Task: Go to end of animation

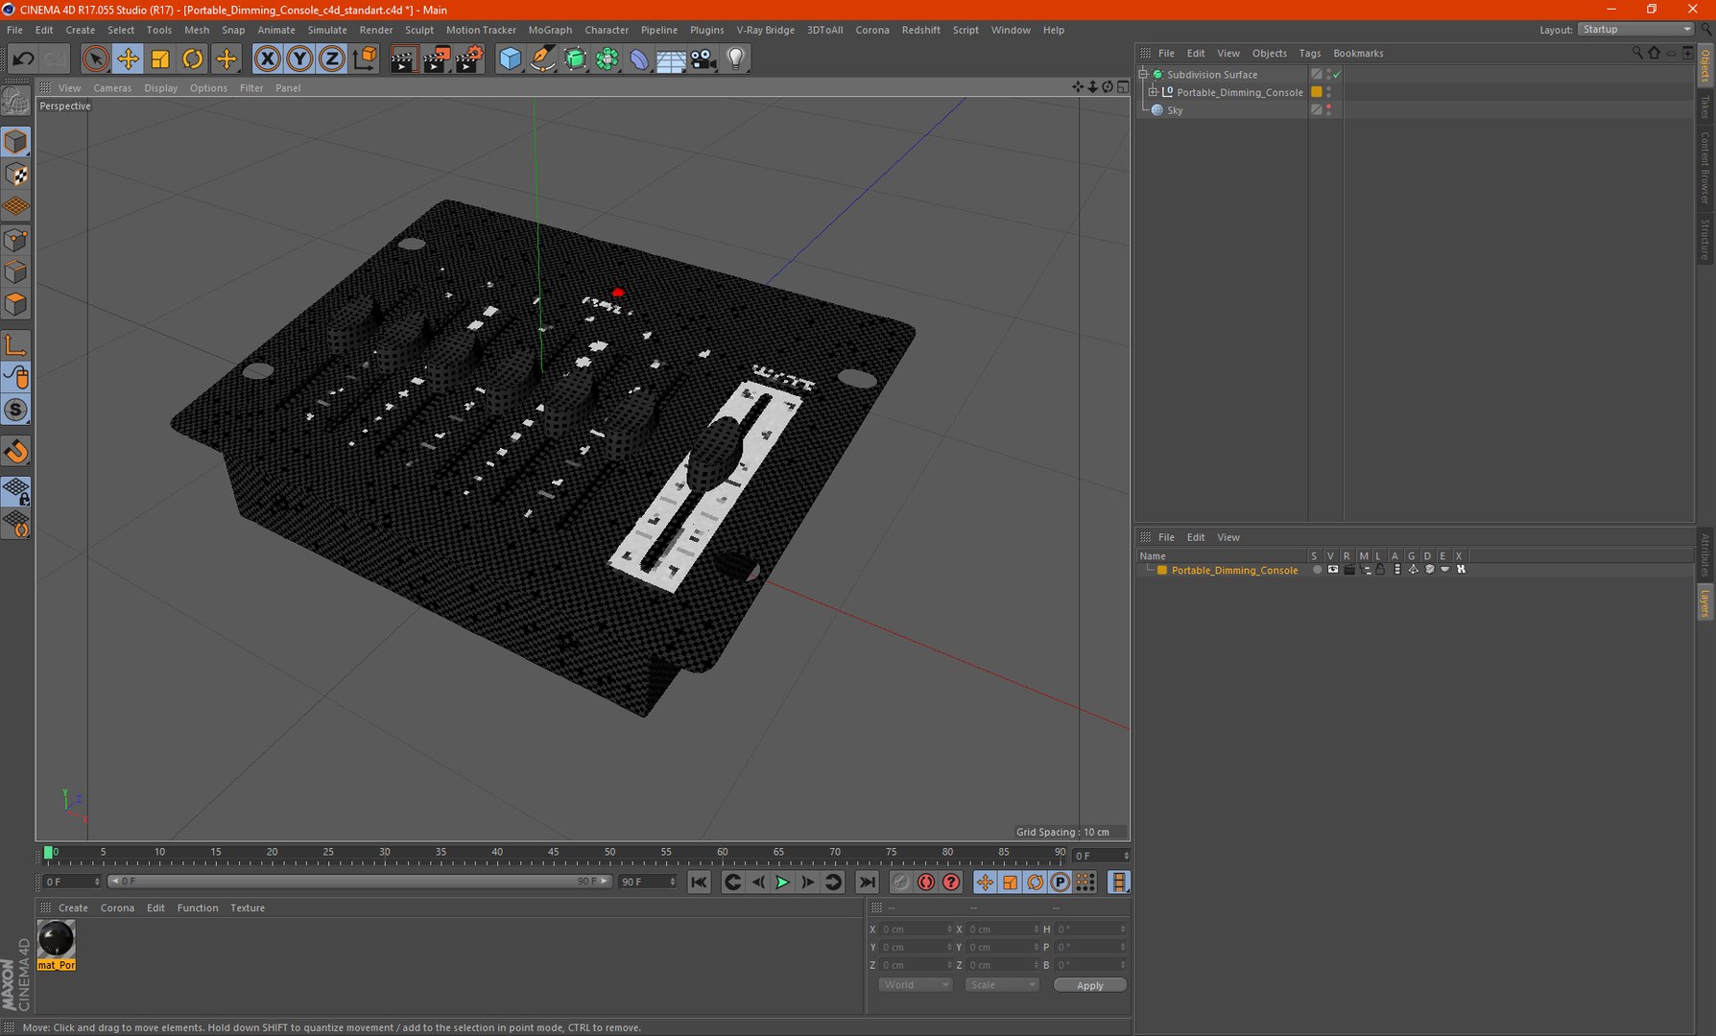Action: click(x=868, y=883)
